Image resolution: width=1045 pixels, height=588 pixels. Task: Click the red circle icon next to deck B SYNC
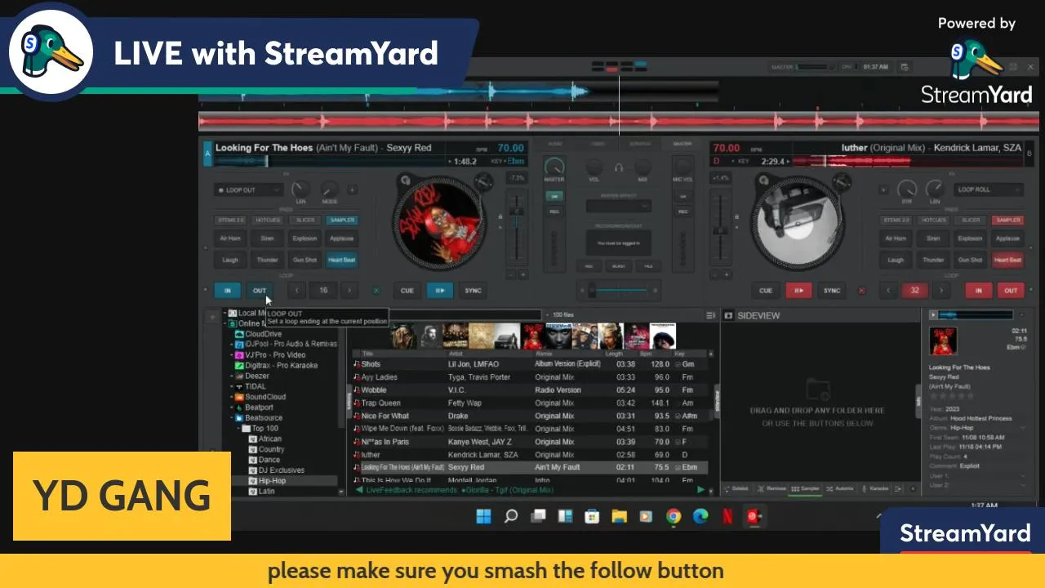tap(861, 290)
